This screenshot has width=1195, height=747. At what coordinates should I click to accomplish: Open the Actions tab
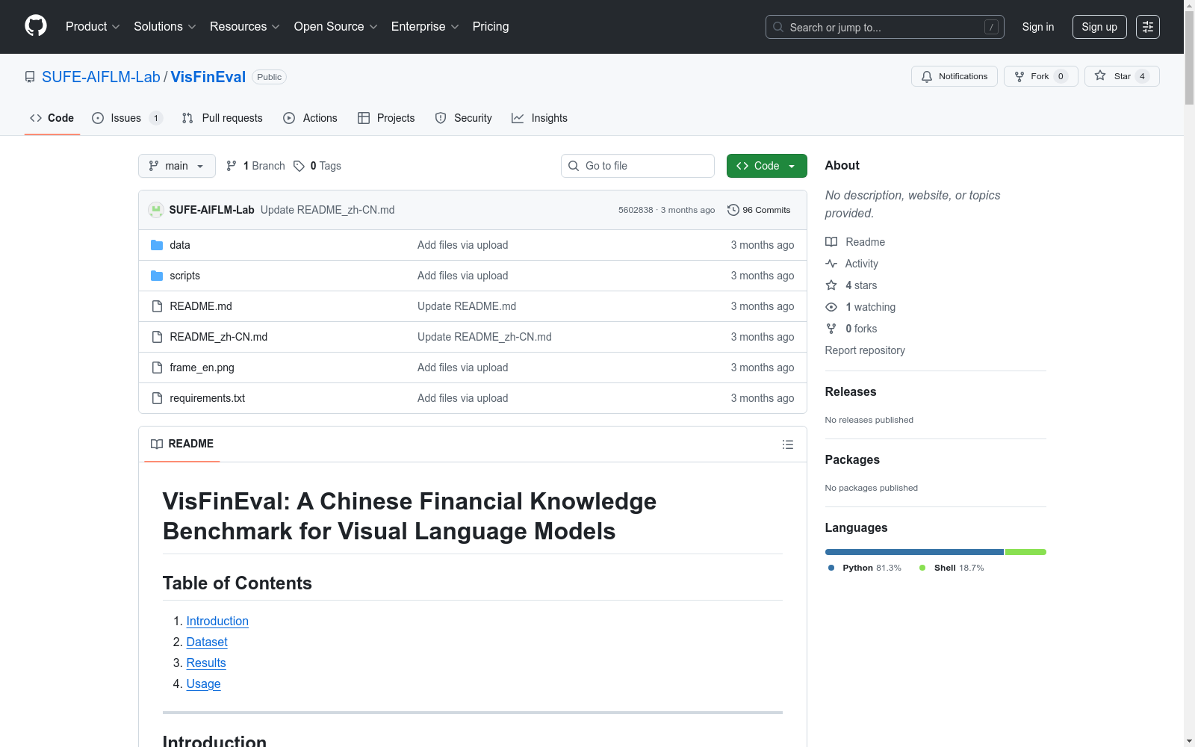[311, 118]
